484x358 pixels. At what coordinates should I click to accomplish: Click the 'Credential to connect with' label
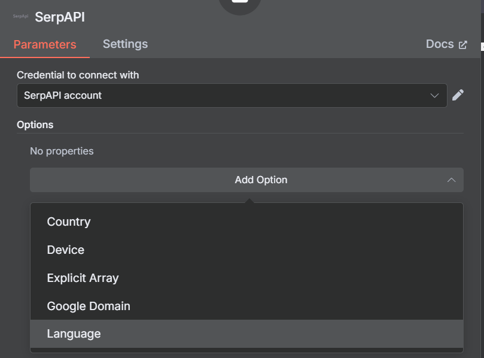(x=78, y=75)
